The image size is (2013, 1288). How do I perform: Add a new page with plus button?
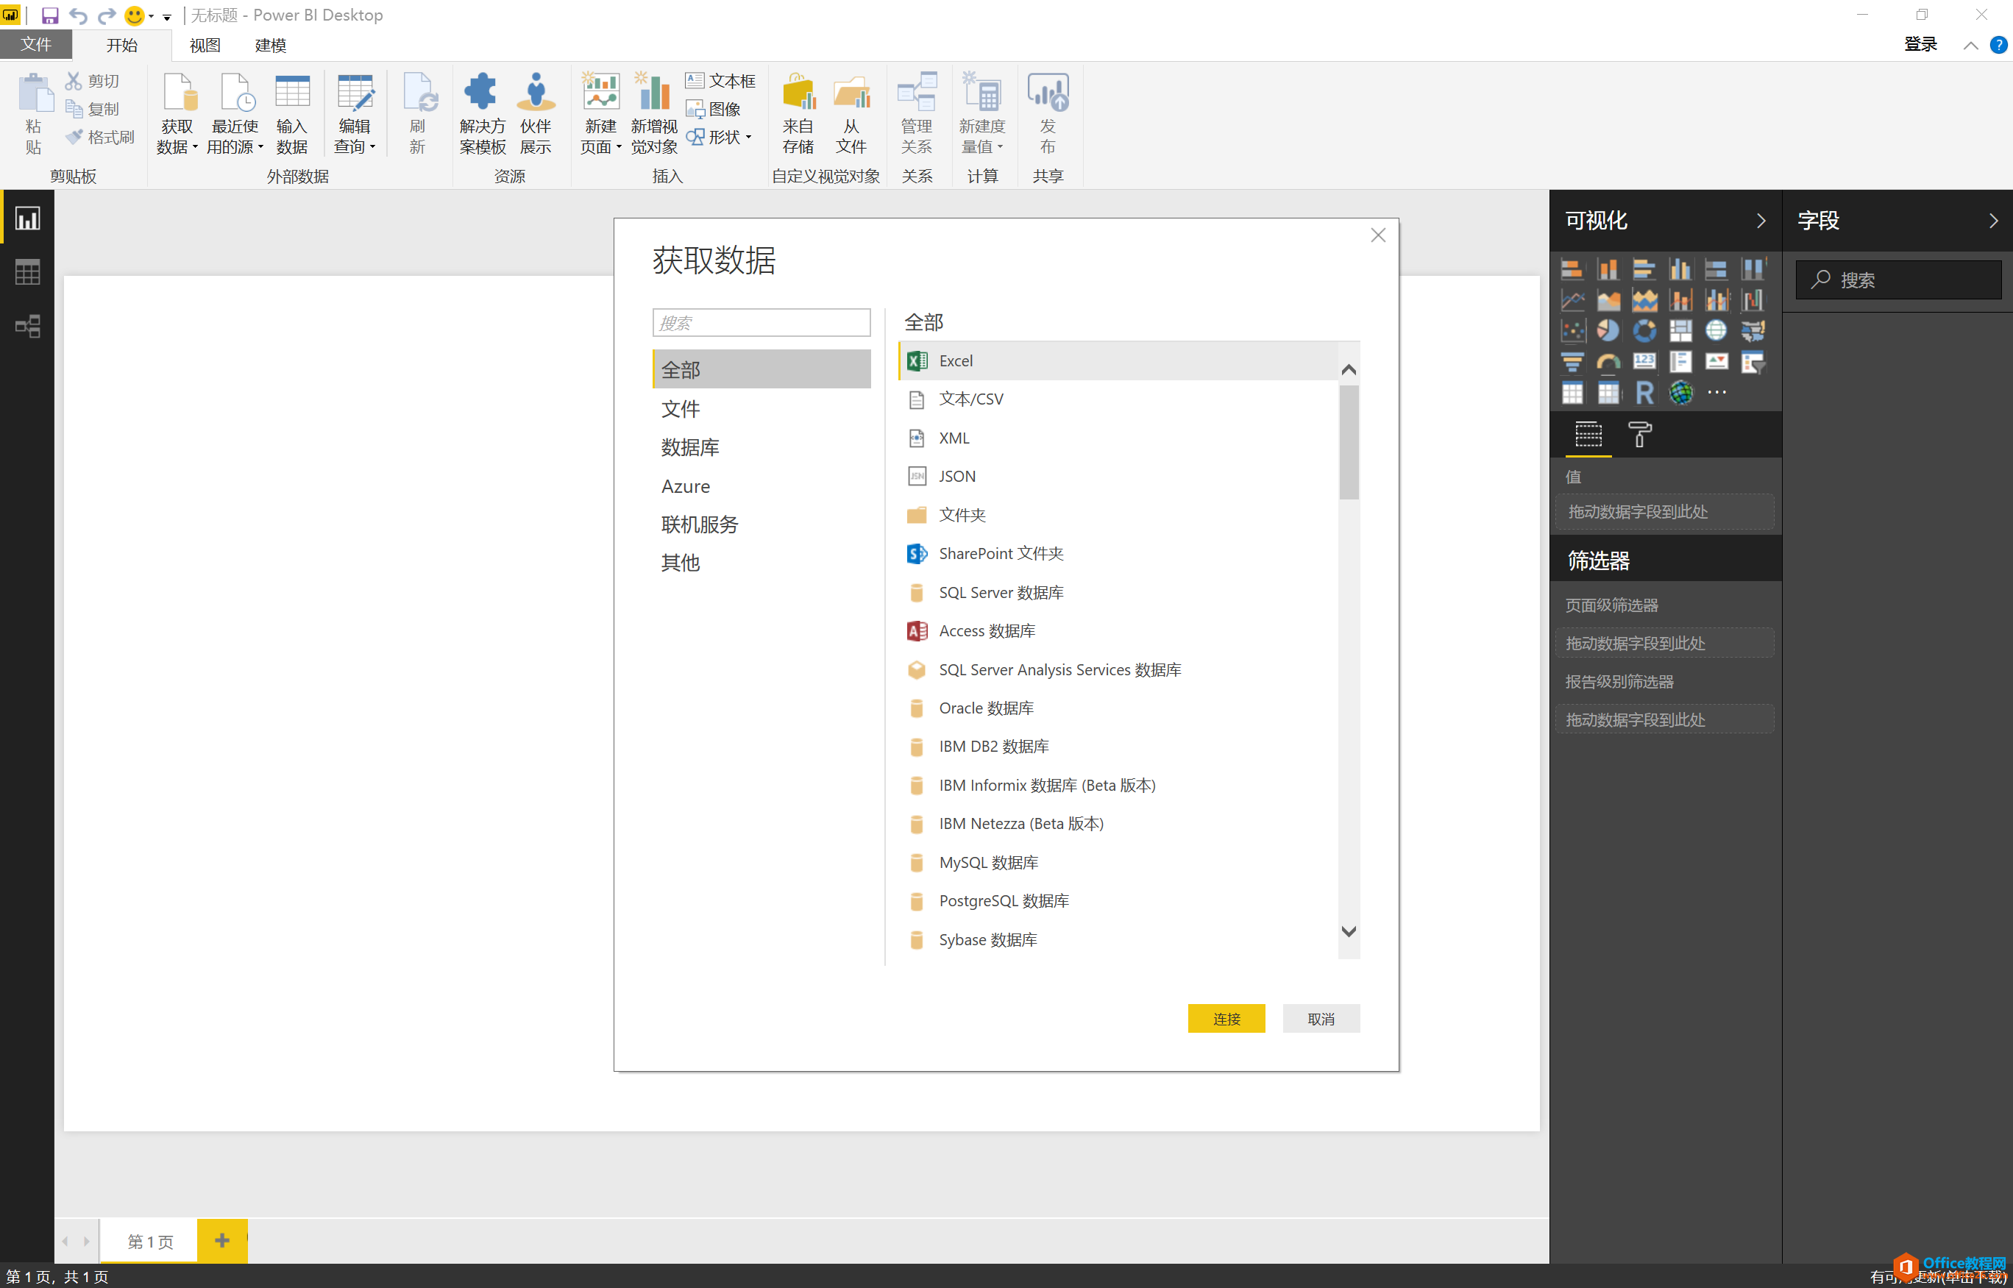pyautogui.click(x=221, y=1240)
